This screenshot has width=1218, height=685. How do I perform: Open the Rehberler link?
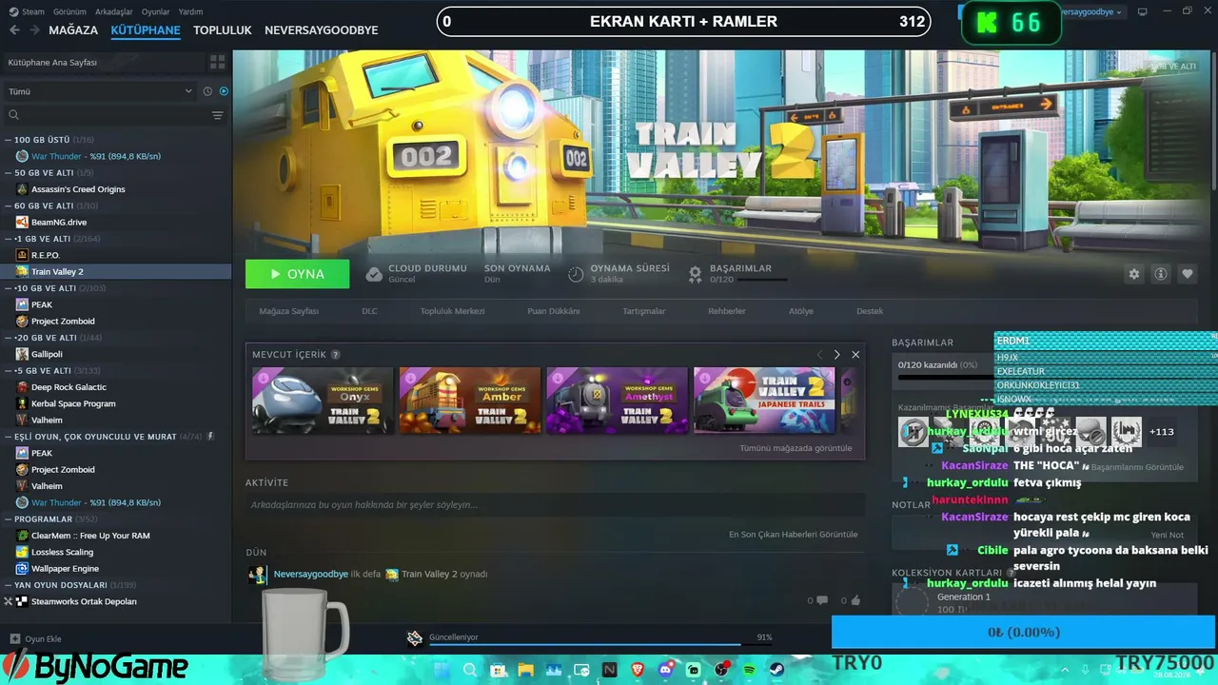coord(727,311)
